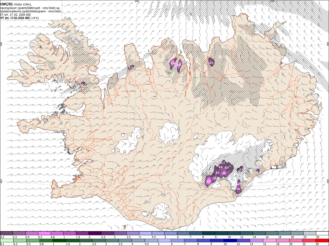Click the light pink 16 swatch, bottom legend row

(269, 240)
